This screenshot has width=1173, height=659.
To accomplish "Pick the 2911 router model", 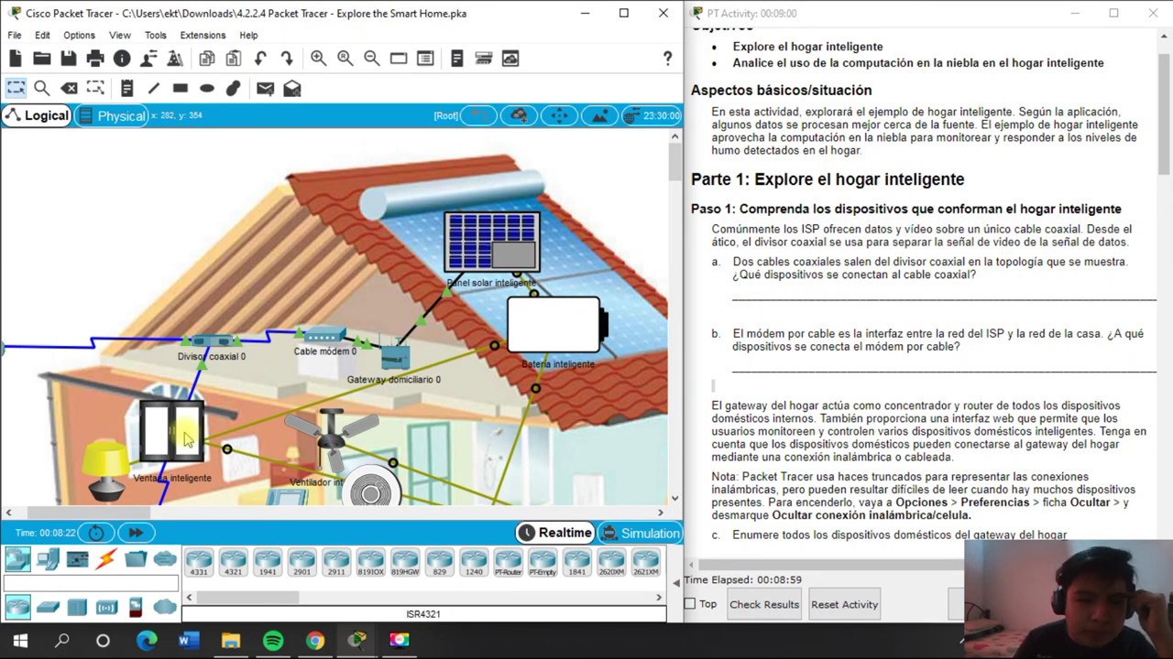I will 336,563.
